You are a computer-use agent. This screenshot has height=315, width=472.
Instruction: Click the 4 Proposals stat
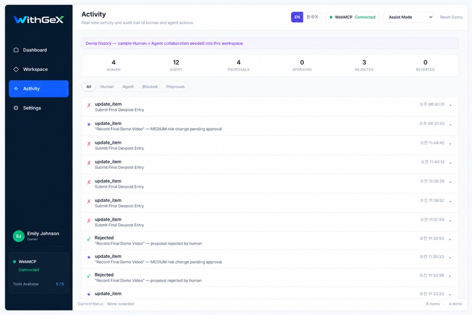click(238, 66)
